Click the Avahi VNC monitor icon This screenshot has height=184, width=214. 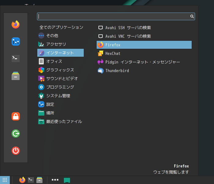coord(101,36)
